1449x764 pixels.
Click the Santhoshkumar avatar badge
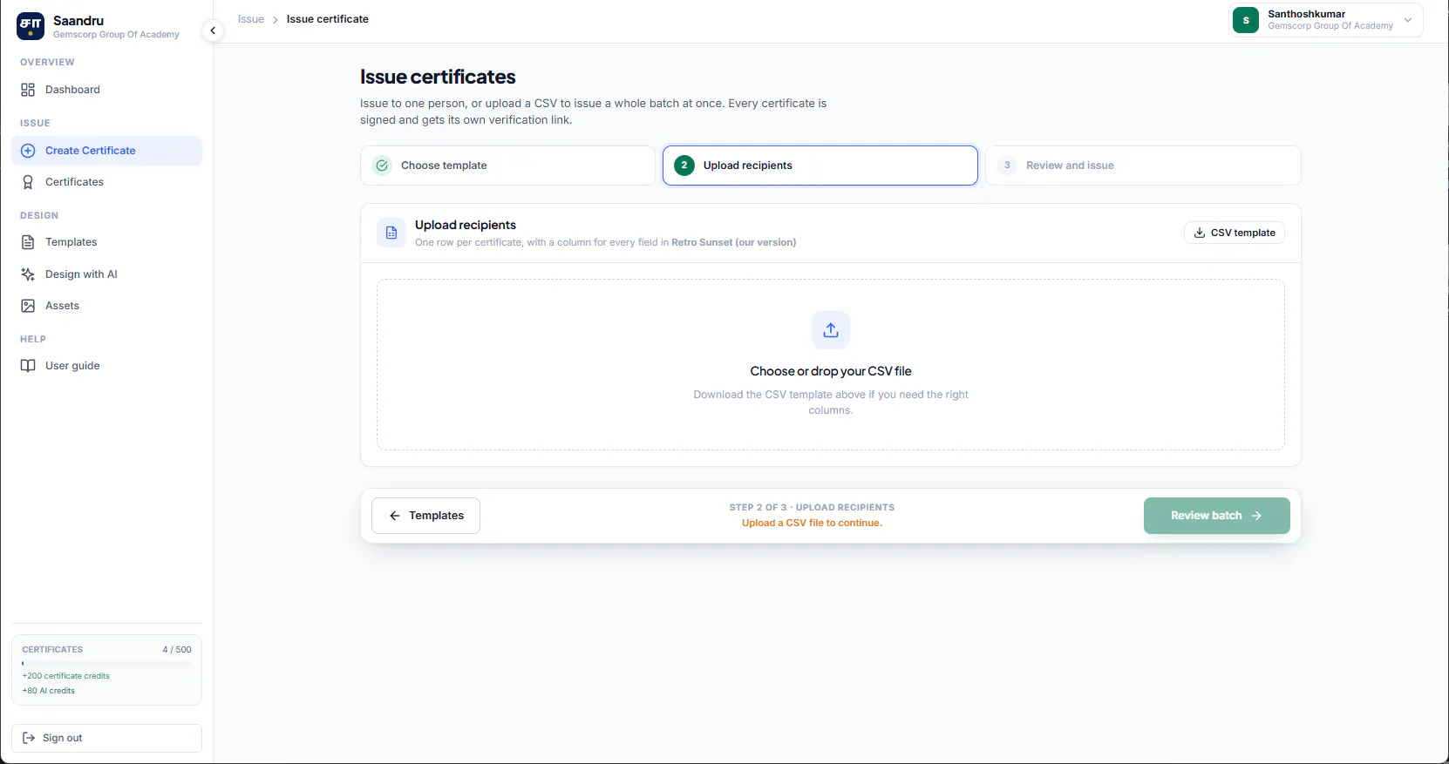(x=1246, y=20)
